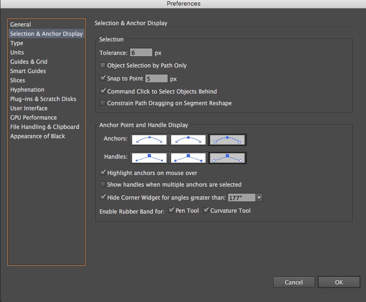Check Show handles when multiple anchors selected

tap(103, 184)
